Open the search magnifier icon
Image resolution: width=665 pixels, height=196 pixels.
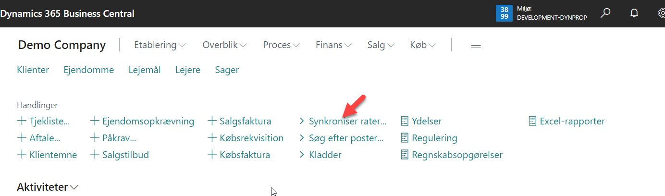click(606, 13)
